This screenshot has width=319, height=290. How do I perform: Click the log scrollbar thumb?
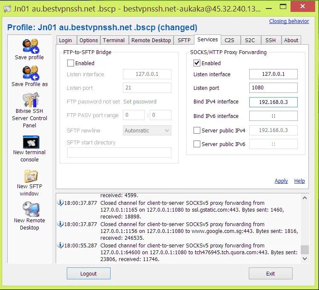click(x=305, y=250)
